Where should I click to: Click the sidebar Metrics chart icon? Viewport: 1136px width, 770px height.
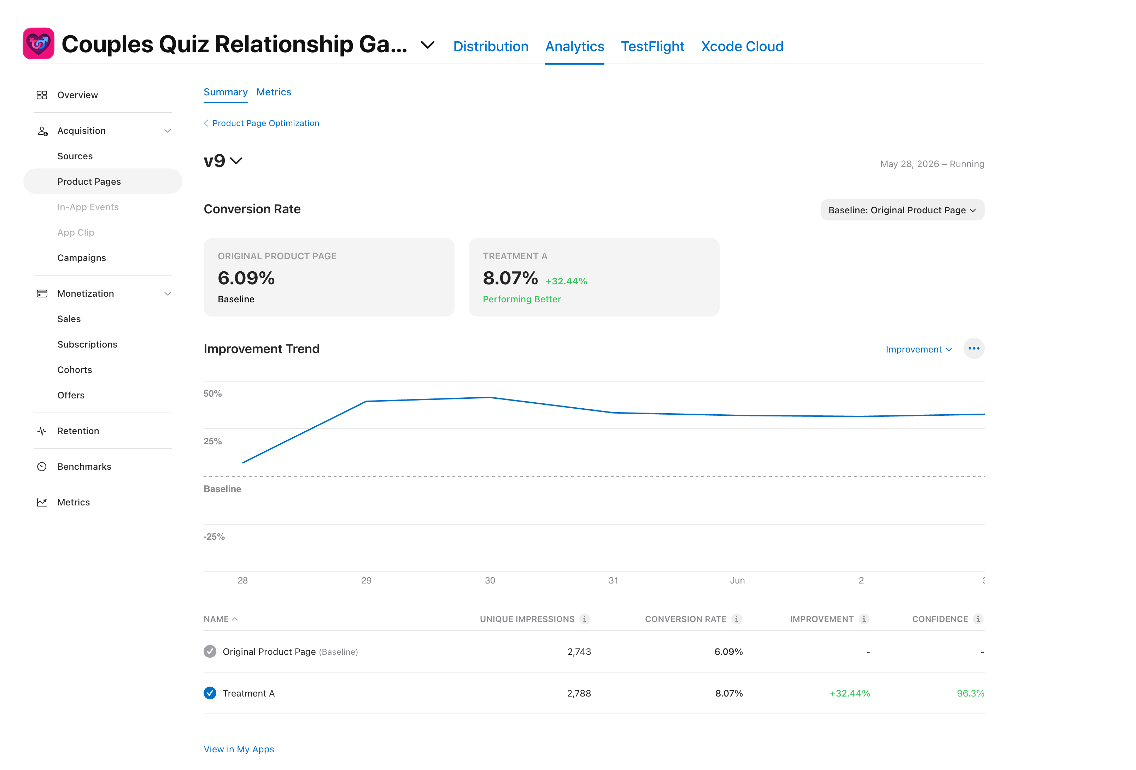pos(42,502)
